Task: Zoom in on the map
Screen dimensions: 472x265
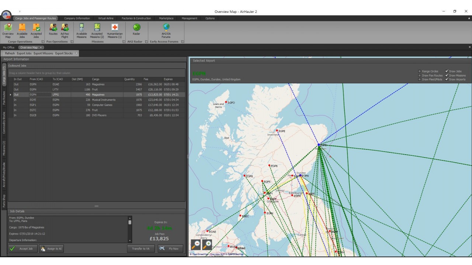Action: pyautogui.click(x=207, y=244)
